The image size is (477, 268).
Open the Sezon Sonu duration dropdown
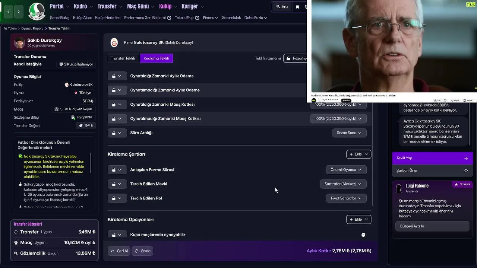[x=349, y=133]
